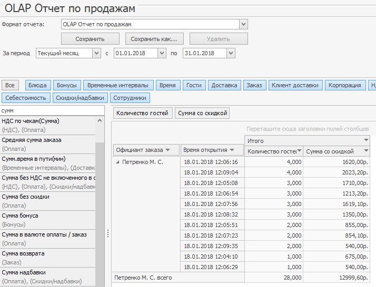This screenshot has height=287, width=376.
Task: Switch to the Доставка field group
Action: [x=225, y=85]
